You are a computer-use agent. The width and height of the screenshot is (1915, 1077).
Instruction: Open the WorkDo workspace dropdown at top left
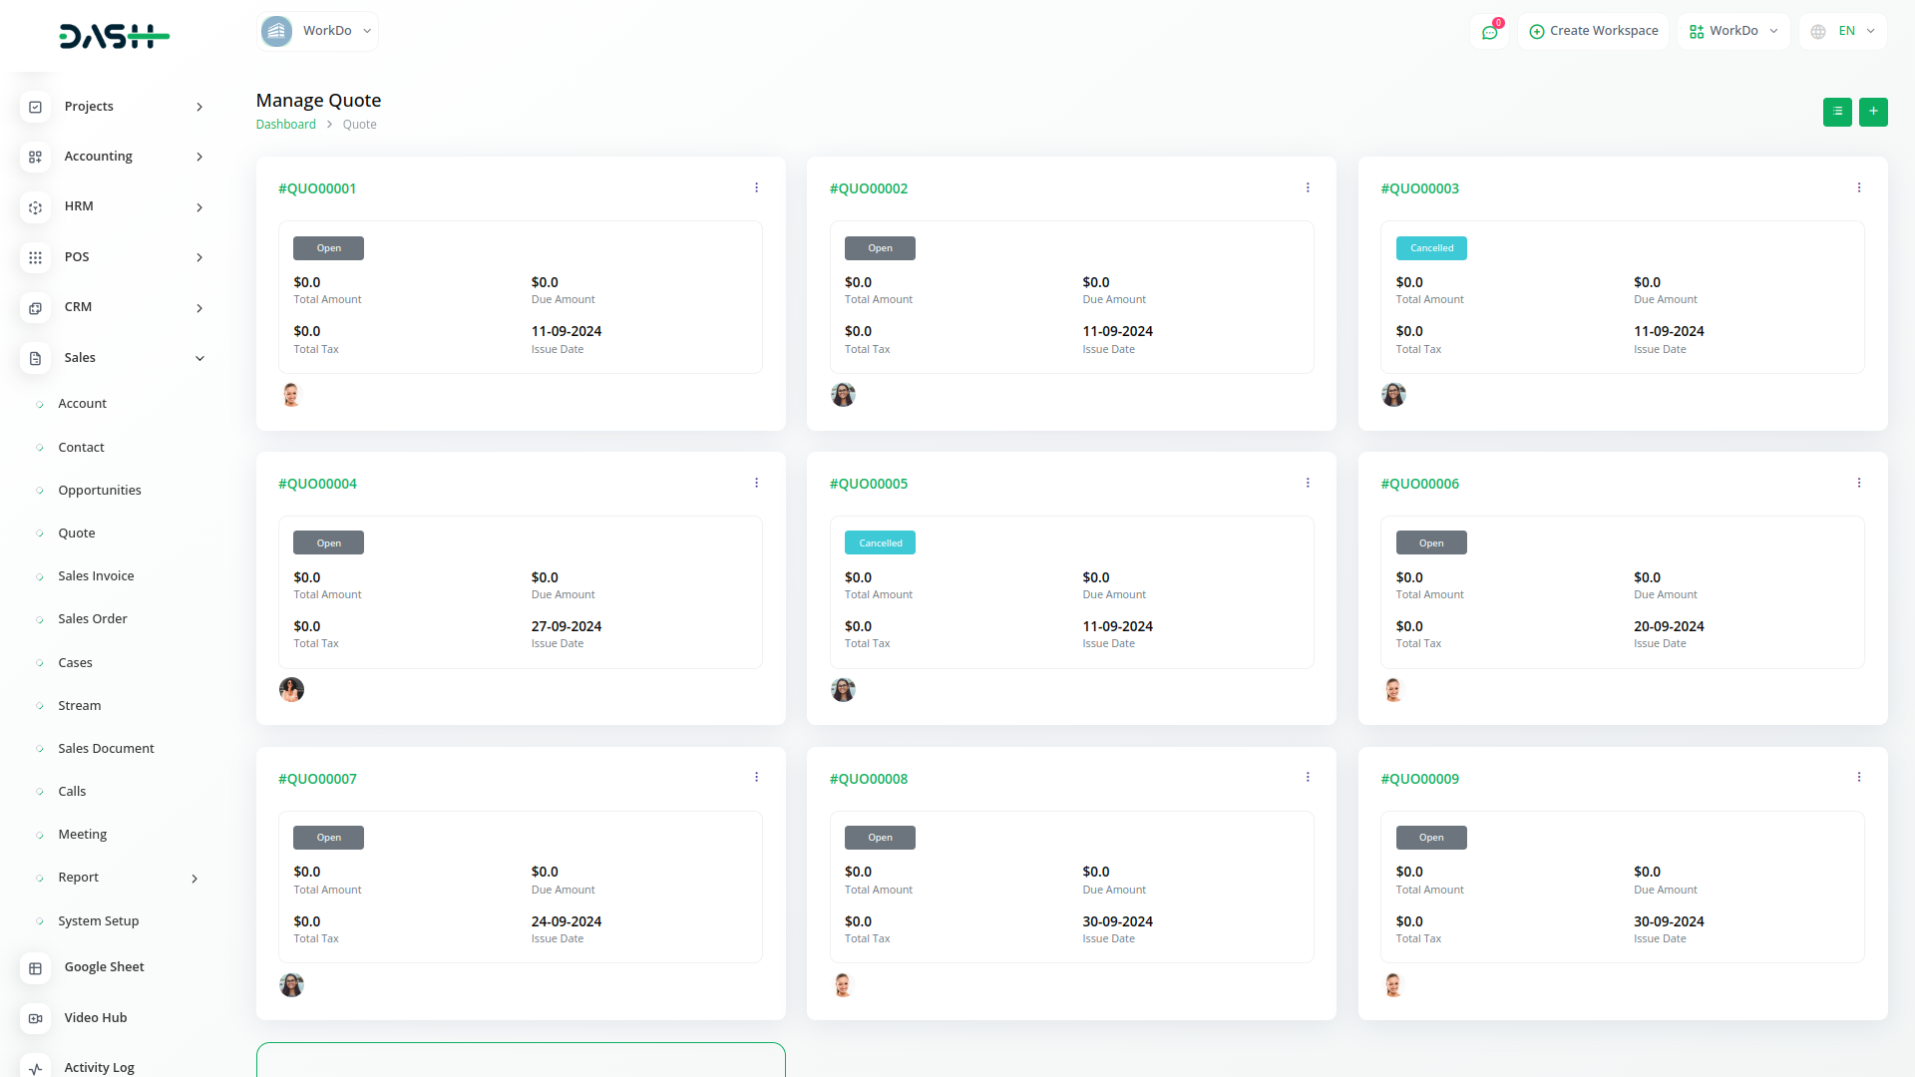pos(317,31)
